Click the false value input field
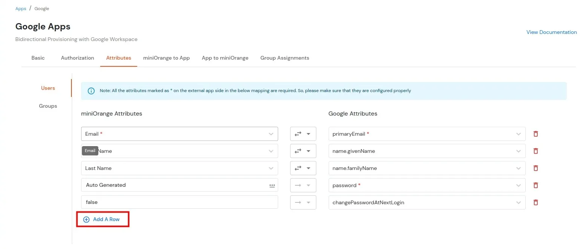The image size is (587, 249). (179, 202)
